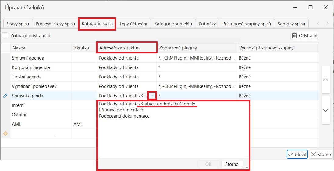Move row up with the up arrow
Screen dimensions: 334x171
click(325, 79)
